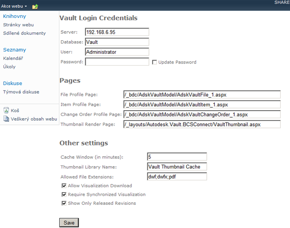Toggle Show Only Released Revisions checkbox
Image resolution: width=290 pixels, height=228 pixels.
(x=64, y=203)
